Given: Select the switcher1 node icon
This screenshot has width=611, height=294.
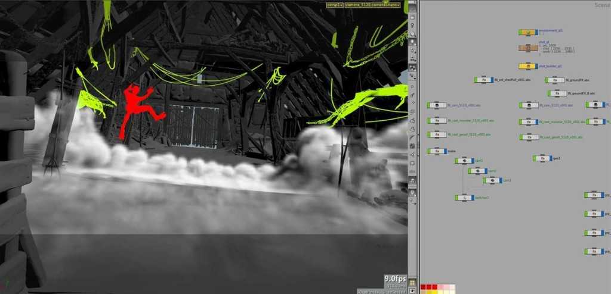Looking at the screenshot, I should pos(464,198).
